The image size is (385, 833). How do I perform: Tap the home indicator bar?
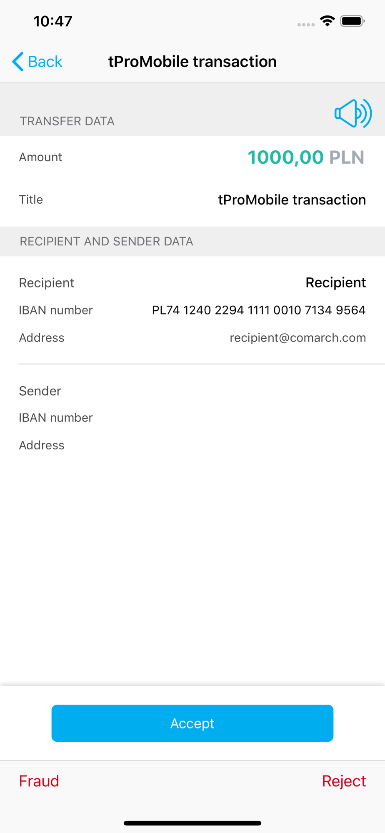192,823
